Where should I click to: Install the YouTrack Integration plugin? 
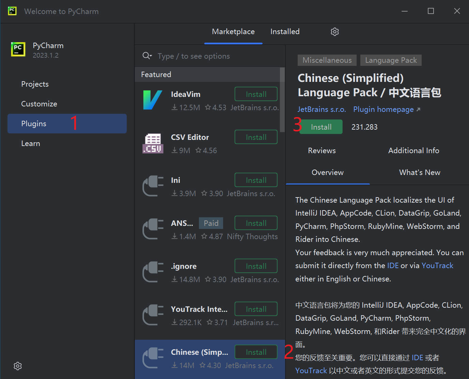pyautogui.click(x=256, y=309)
